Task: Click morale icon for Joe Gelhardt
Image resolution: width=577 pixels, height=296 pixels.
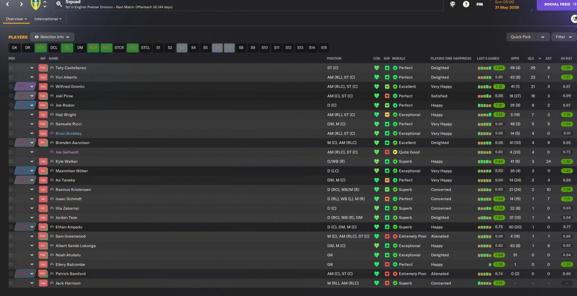Action: pos(395,152)
